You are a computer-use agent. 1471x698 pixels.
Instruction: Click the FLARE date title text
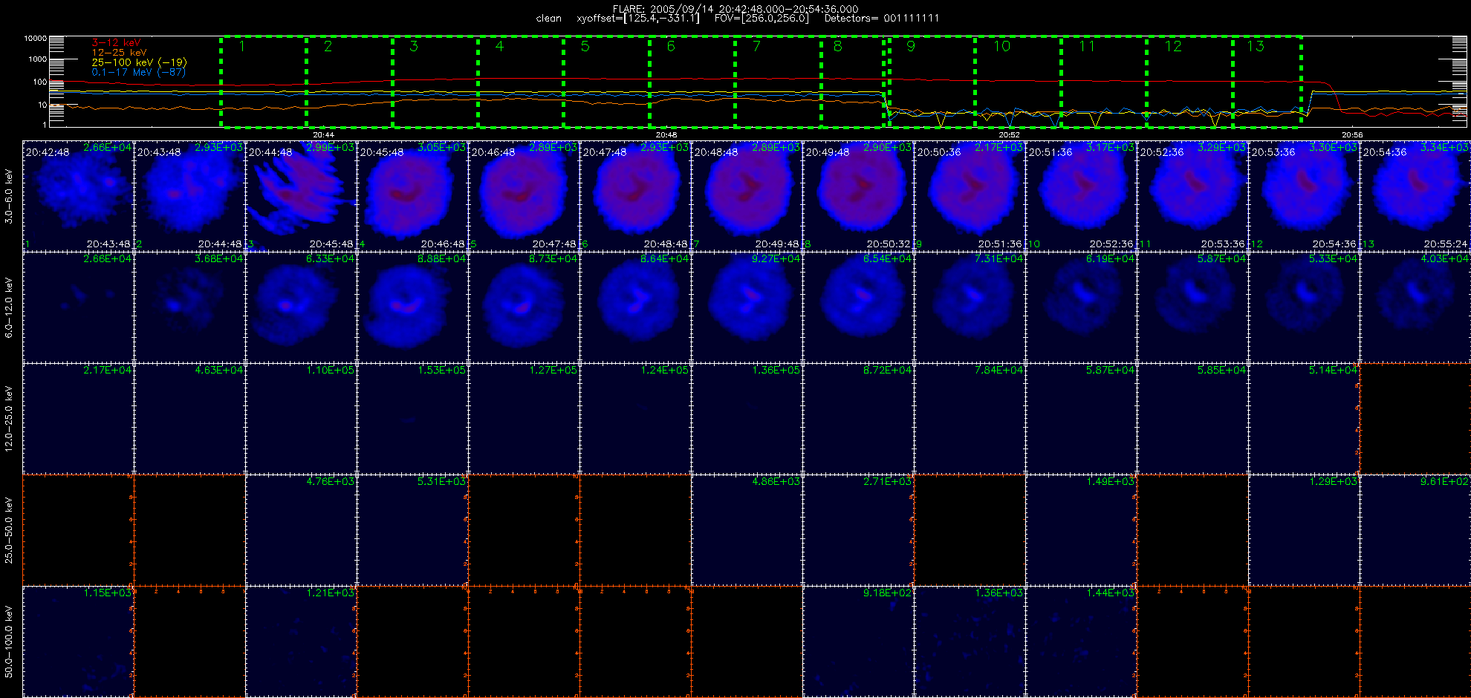click(x=735, y=9)
